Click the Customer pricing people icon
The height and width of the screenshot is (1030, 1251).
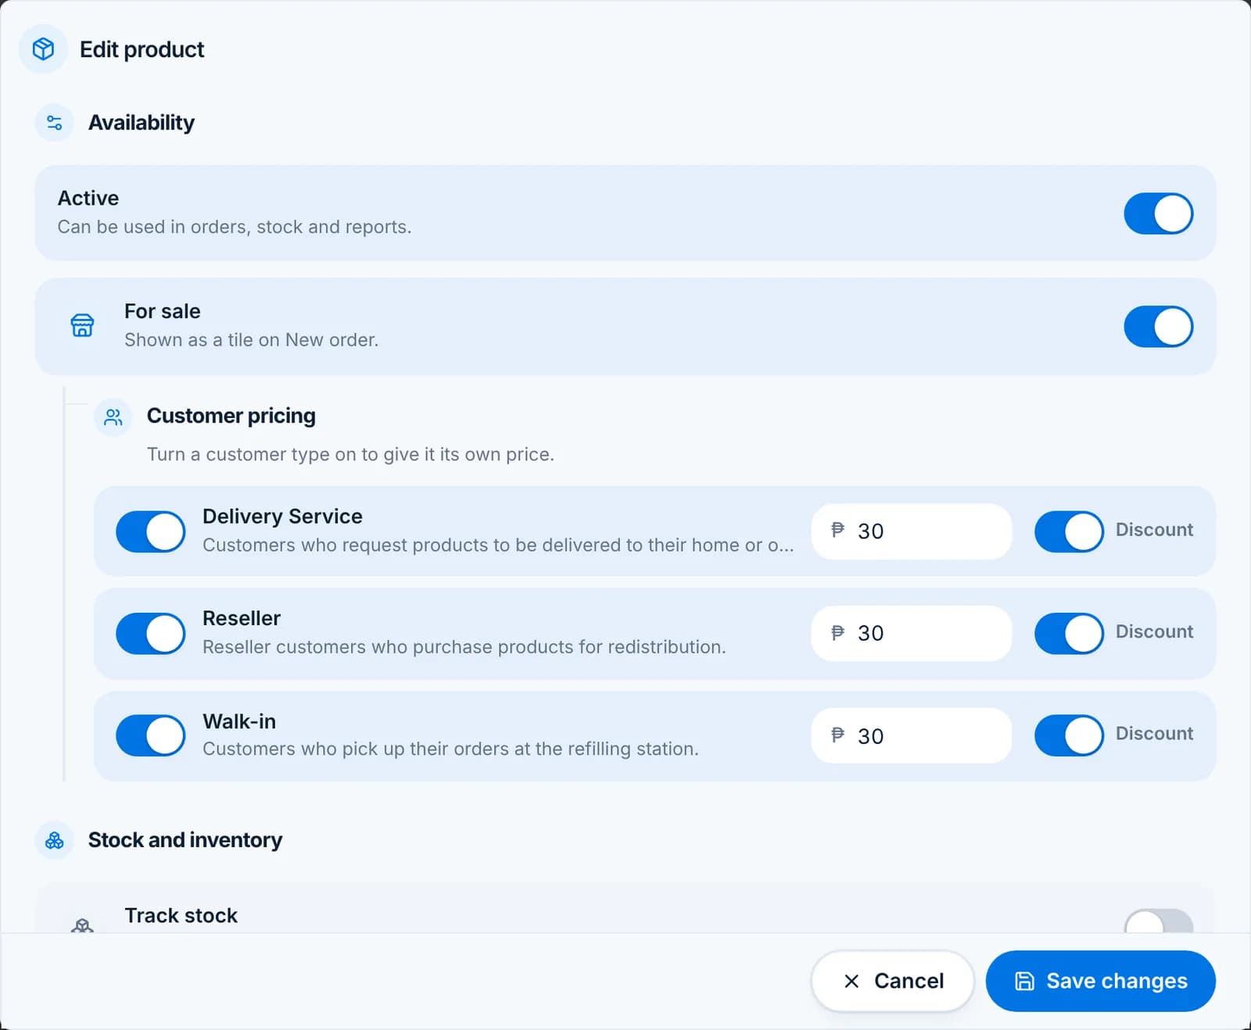point(113,417)
